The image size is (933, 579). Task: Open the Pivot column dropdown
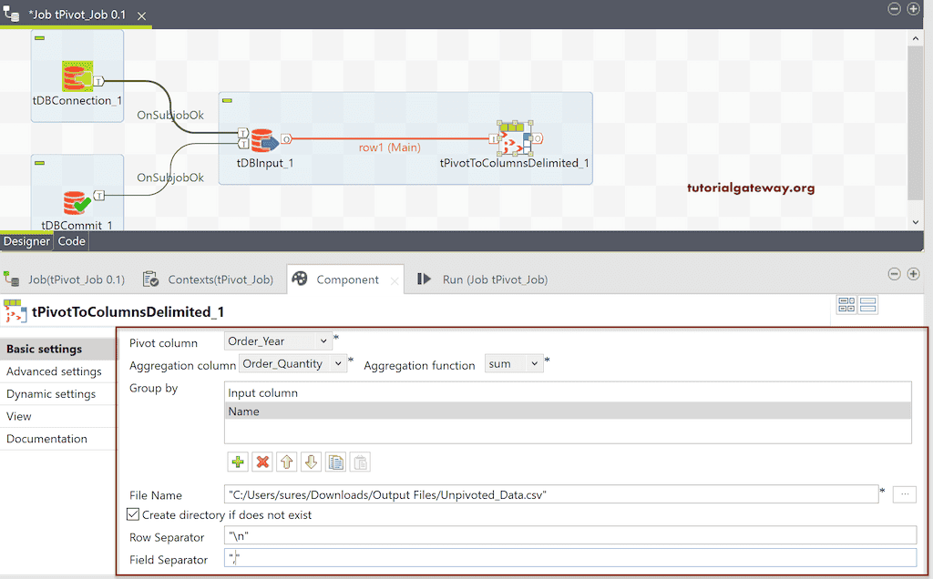[323, 341]
